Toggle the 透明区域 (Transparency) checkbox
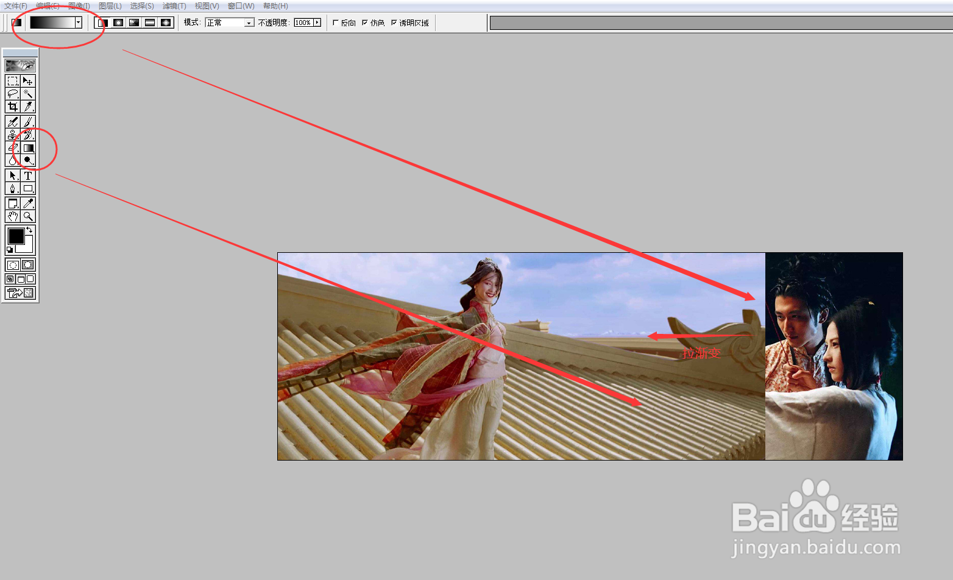Screen dimensions: 953x580 (x=394, y=23)
